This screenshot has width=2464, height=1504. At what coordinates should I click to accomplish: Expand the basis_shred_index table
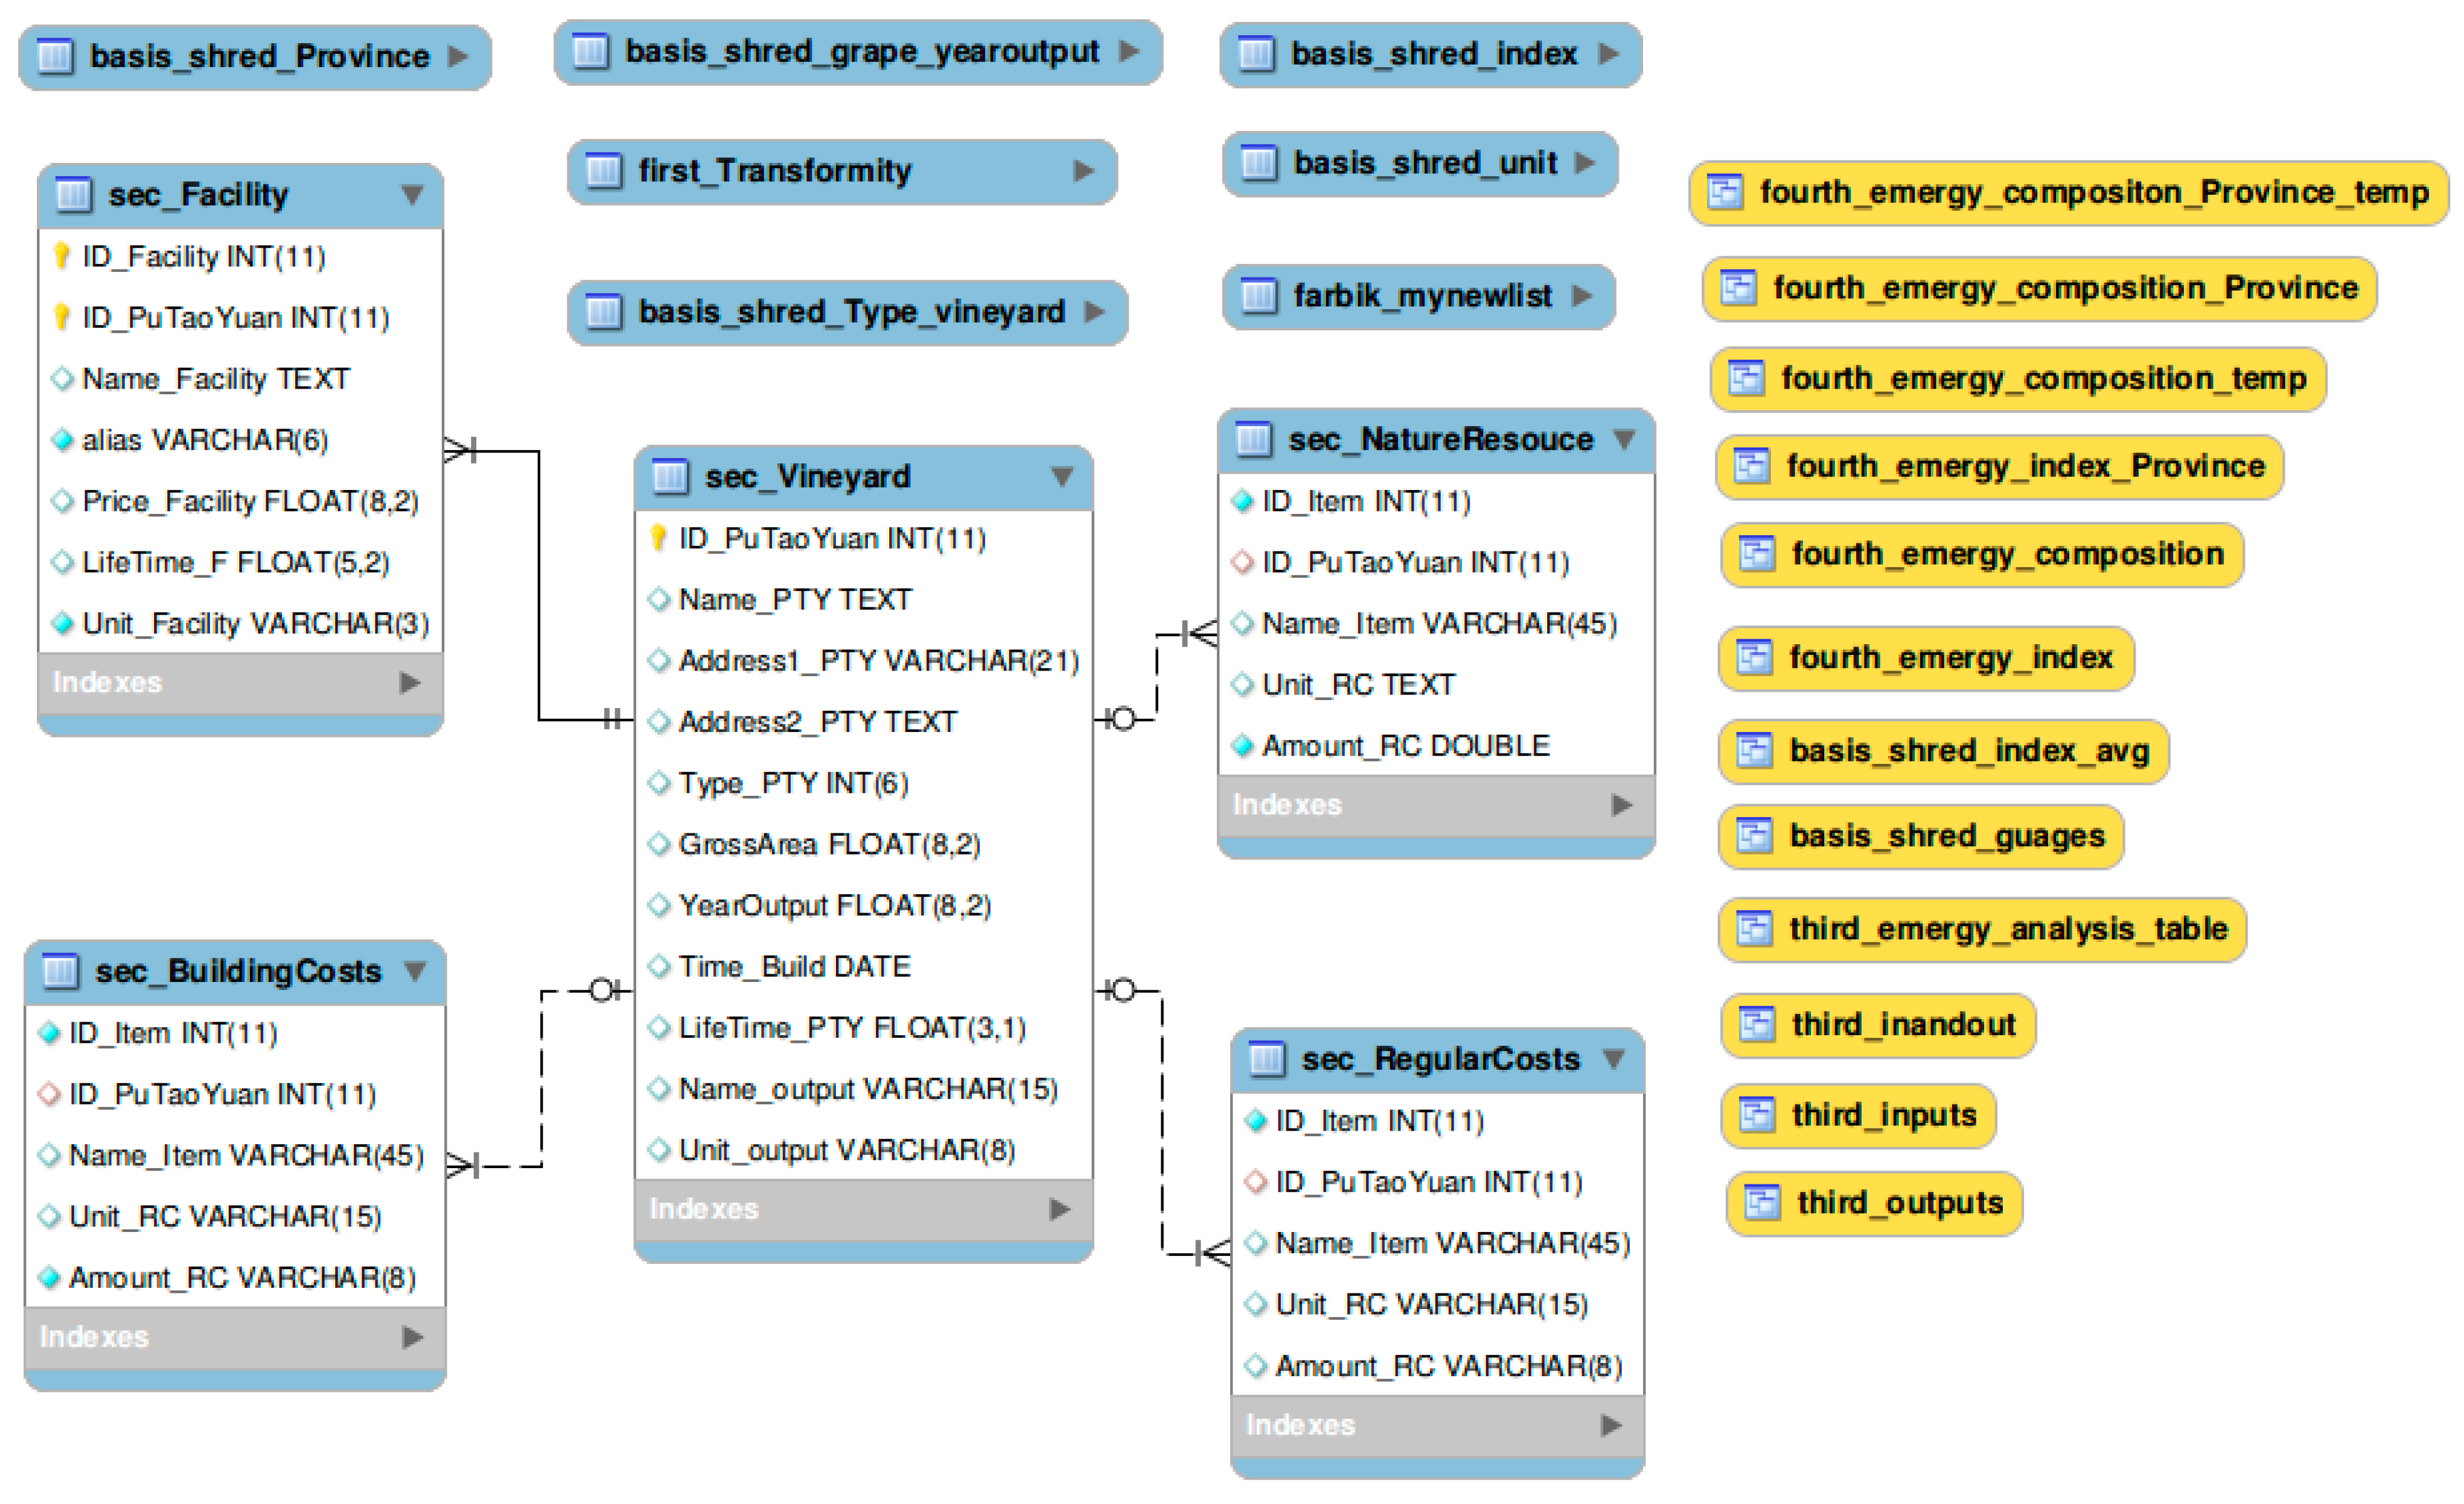pyautogui.click(x=1608, y=54)
